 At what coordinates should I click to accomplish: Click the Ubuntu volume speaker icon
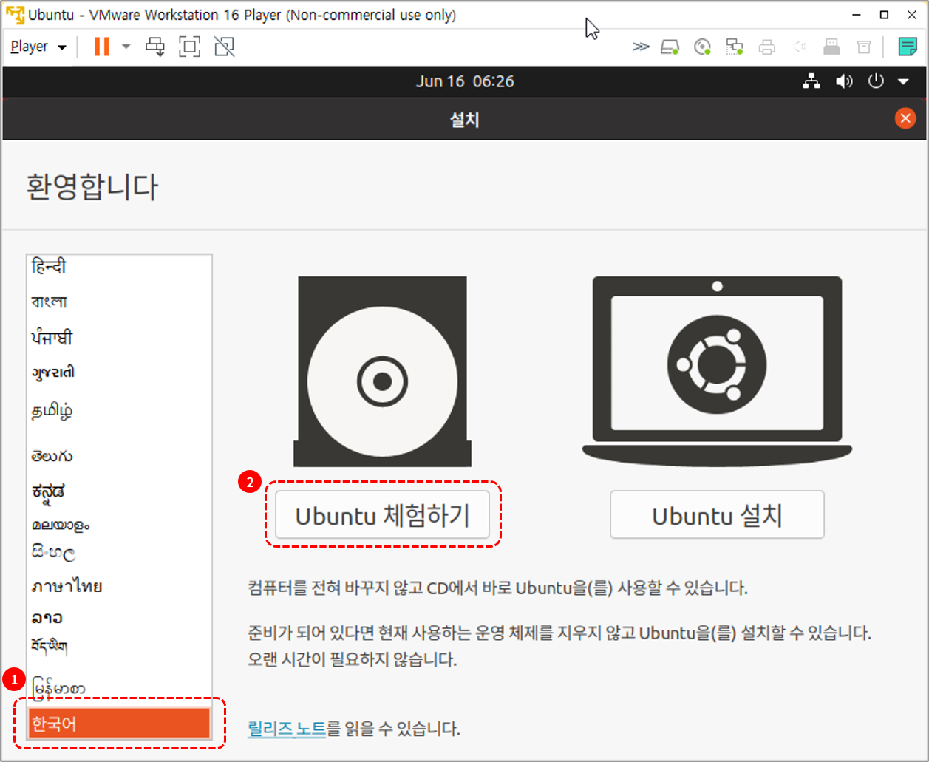[x=844, y=81]
